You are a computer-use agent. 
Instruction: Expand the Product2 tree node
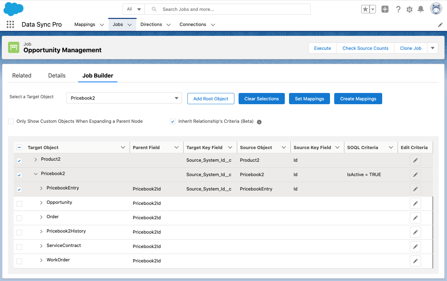tap(36, 160)
